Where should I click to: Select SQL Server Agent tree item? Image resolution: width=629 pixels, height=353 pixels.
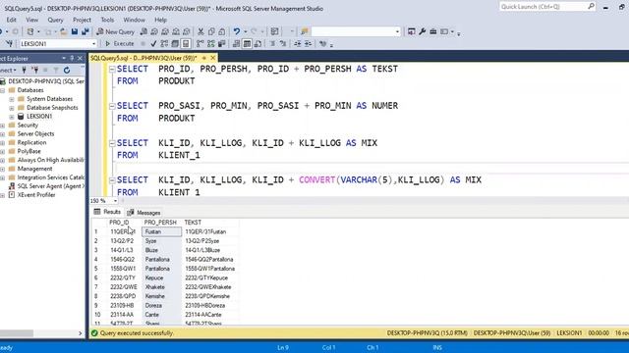click(51, 186)
